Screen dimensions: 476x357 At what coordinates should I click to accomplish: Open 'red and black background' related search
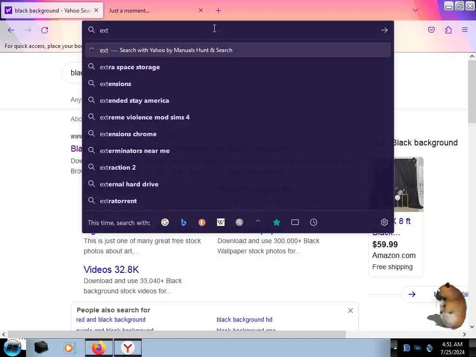[111, 320]
